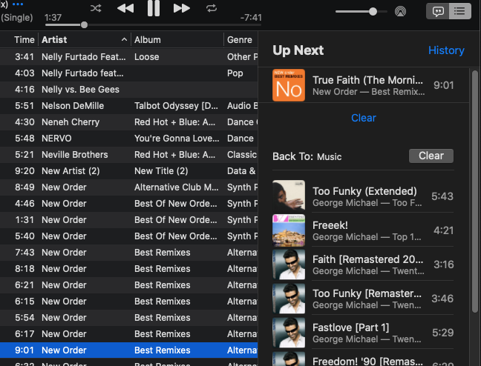The image size is (481, 366).
Task: Select Neville Brothers track row
Action: 129,155
